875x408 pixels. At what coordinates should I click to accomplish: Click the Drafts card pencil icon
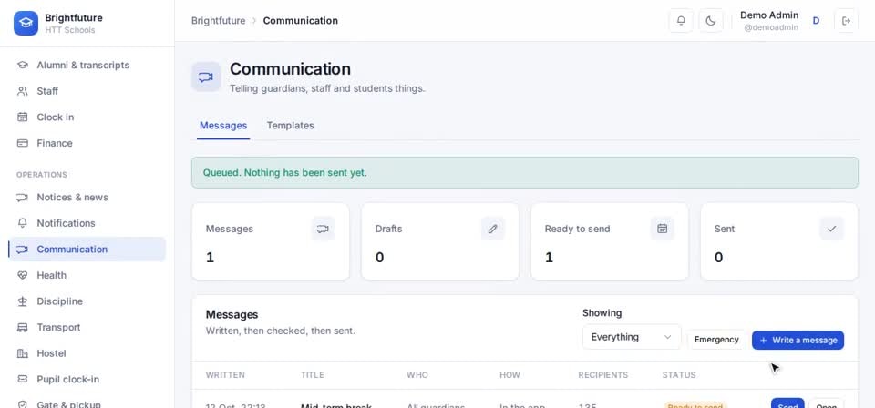tap(493, 229)
